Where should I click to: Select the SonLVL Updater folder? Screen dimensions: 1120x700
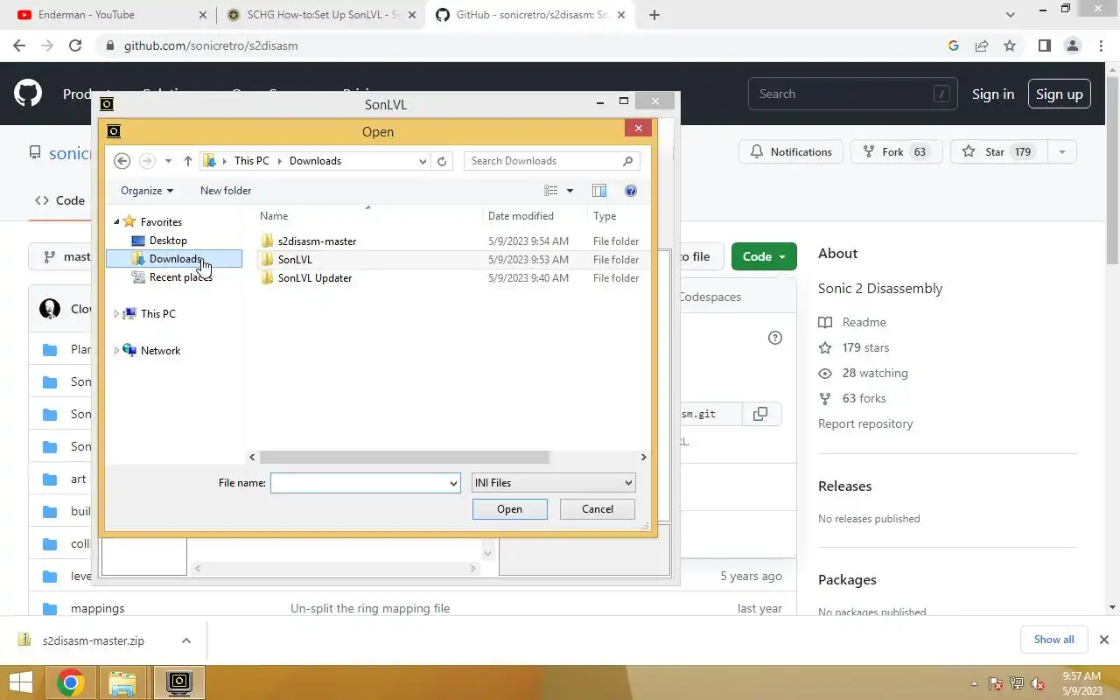pos(315,278)
